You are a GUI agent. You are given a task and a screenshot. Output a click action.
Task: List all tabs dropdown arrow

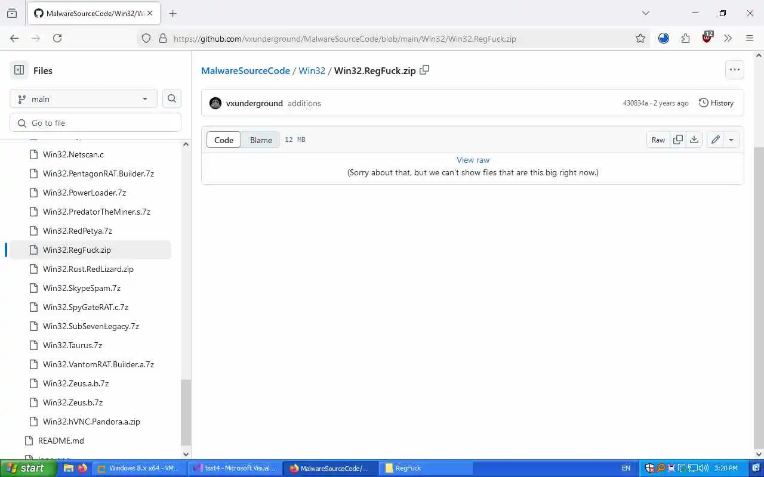[645, 13]
